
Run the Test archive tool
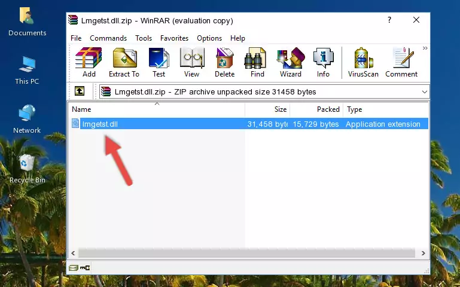[159, 62]
